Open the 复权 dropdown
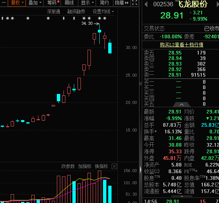Viewport: 219px width, 203px height. tap(17, 3)
